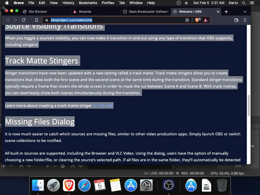This screenshot has width=260, height=195.
Task: Open the Brave Rewards triangle icon
Action: point(205,20)
